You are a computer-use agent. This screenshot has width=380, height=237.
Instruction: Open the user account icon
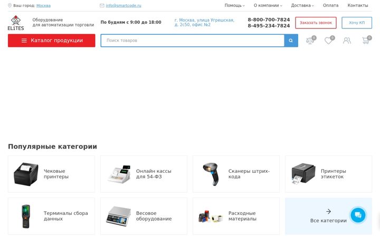pos(347,41)
